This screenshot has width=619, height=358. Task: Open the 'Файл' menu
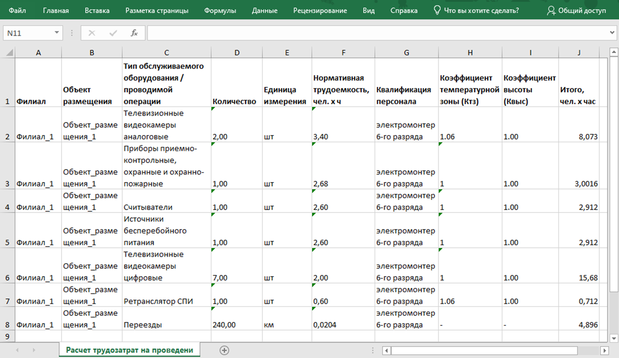(x=17, y=10)
